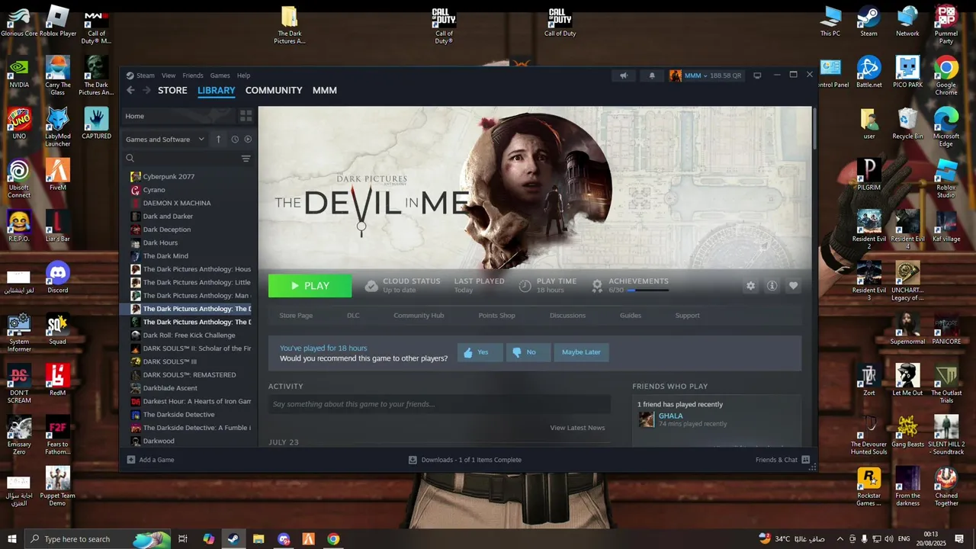The height and width of the screenshot is (549, 976).
Task: Open the Guides link
Action: [x=631, y=316]
